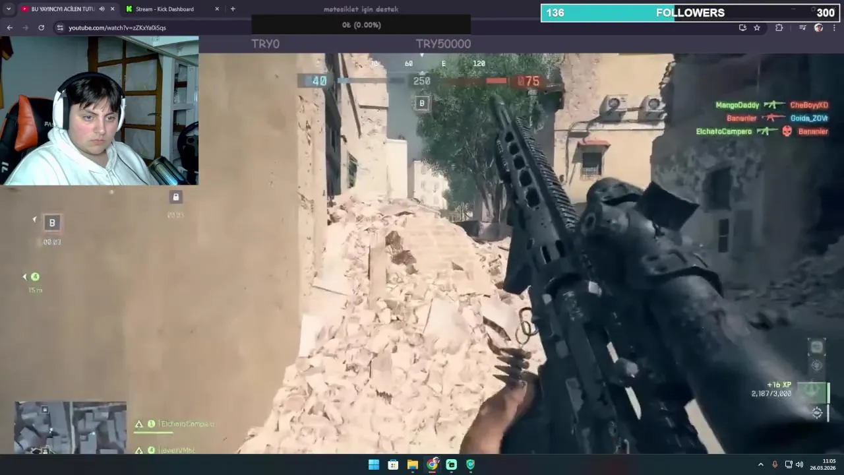
Task: Bookmark this page with the star
Action: pos(757,28)
